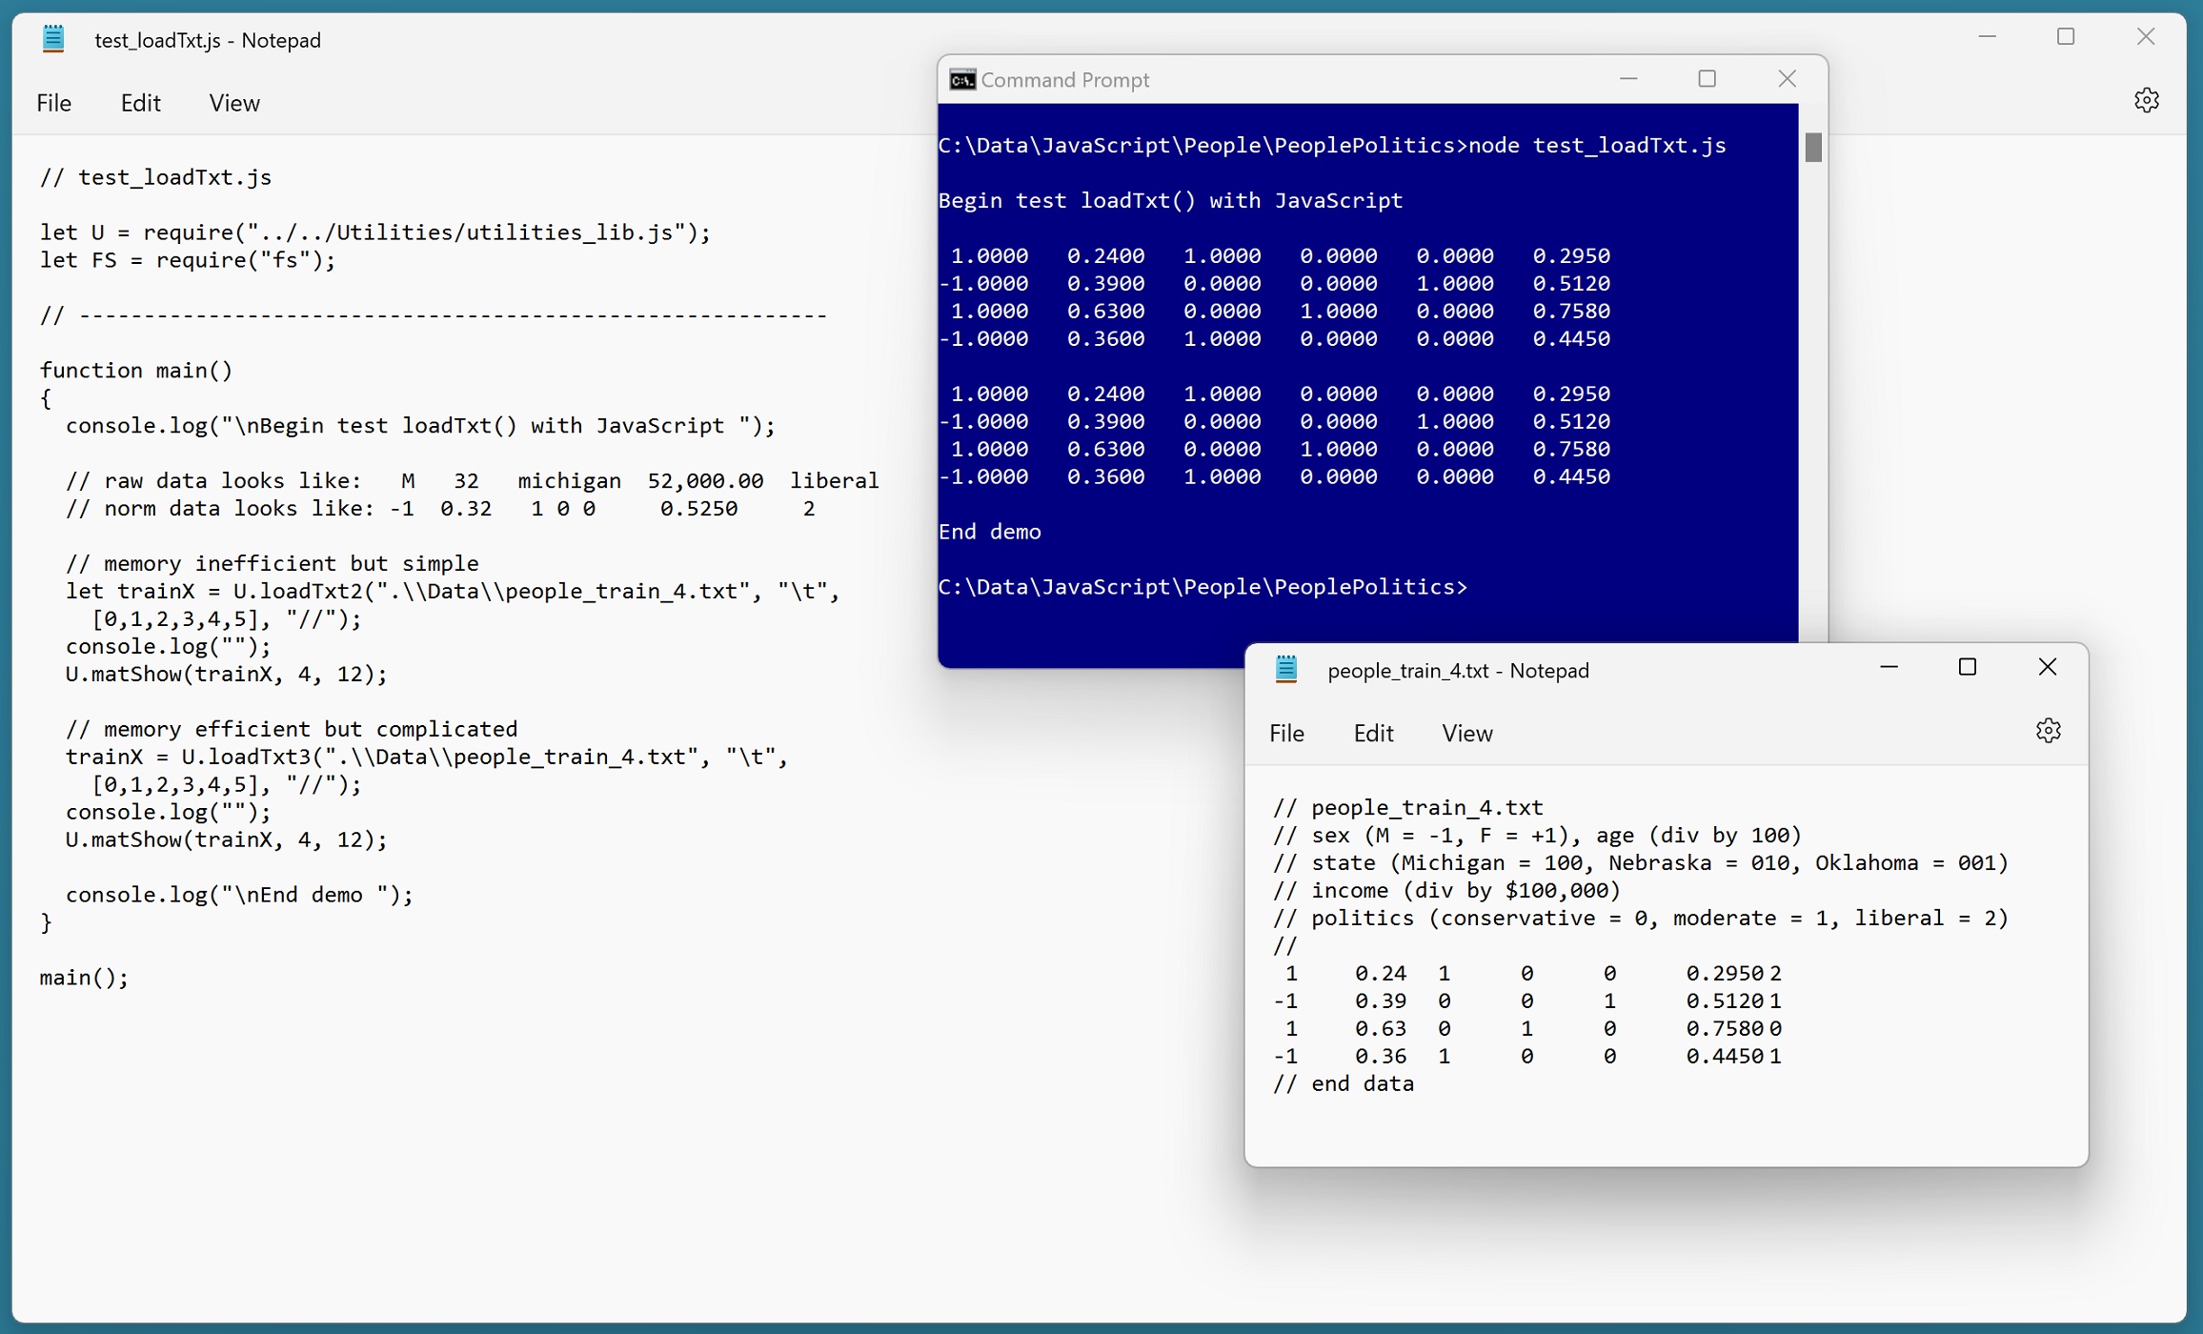The image size is (2203, 1334).
Task: Maximize the Command Prompt window
Action: (1707, 79)
